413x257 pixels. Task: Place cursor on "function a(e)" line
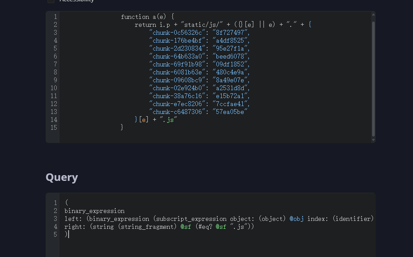click(x=147, y=17)
